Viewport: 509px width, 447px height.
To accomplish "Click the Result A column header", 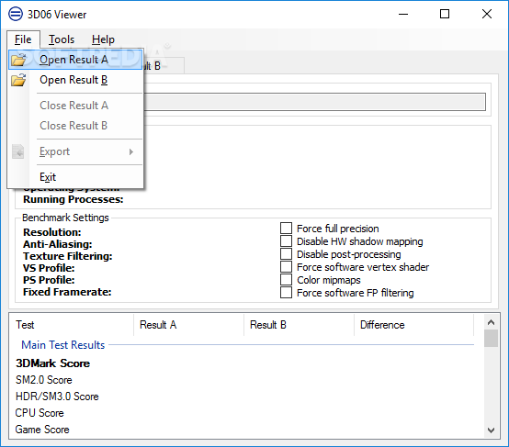I will pyautogui.click(x=188, y=325).
